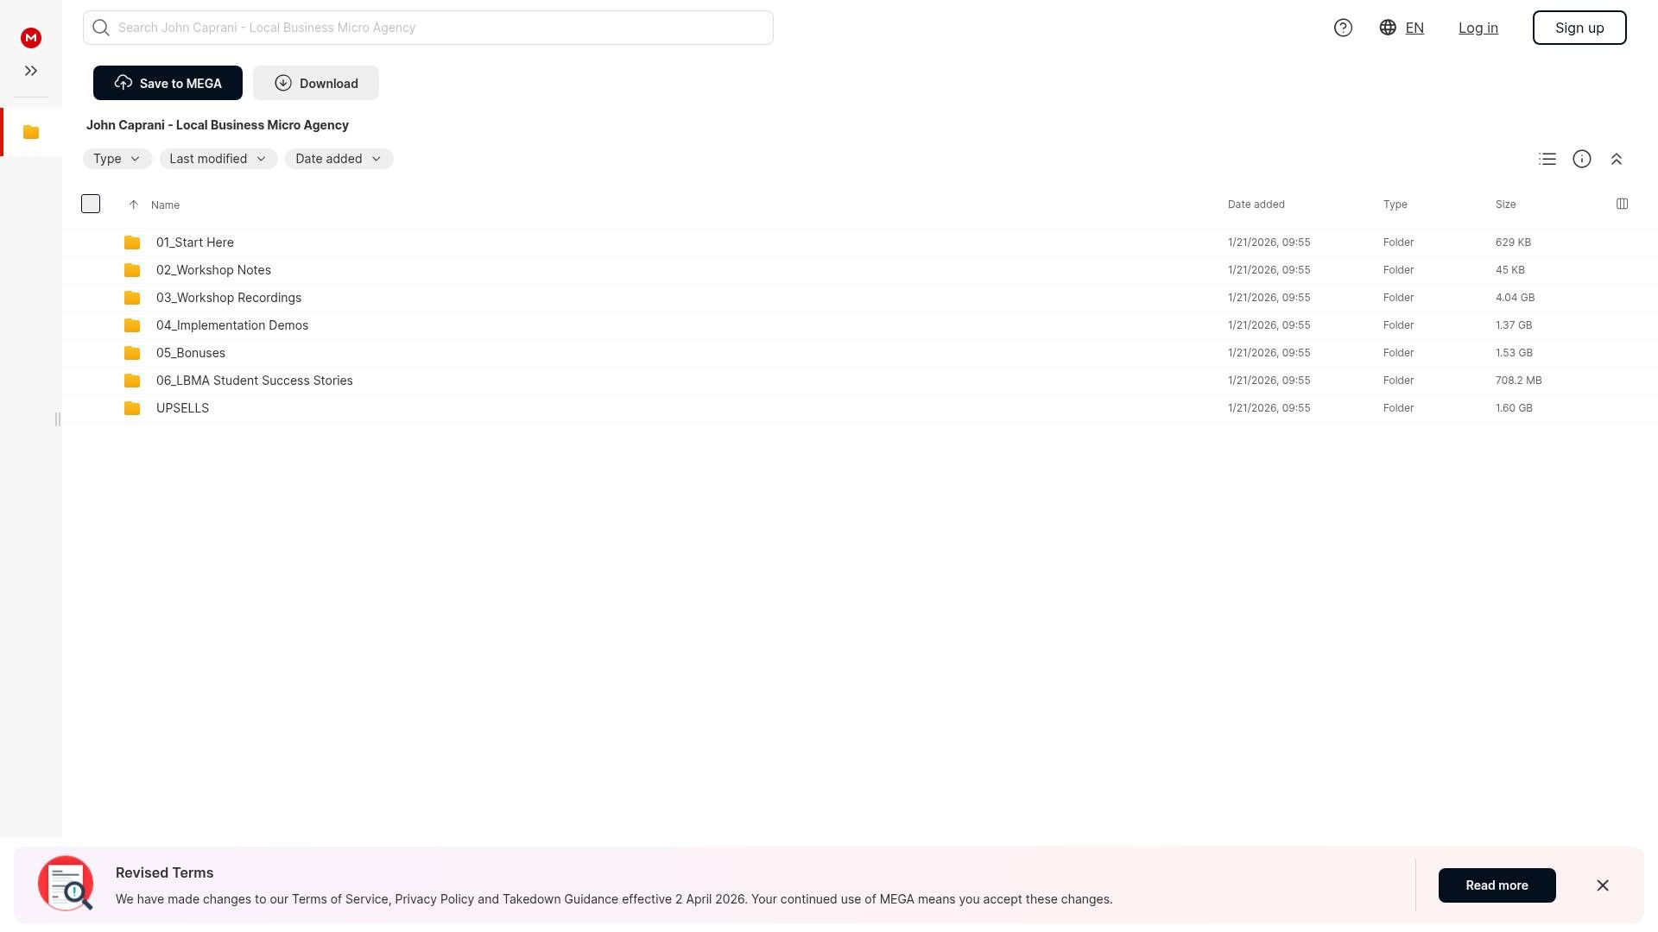
Task: Show folder info panel icon
Action: [1582, 159]
